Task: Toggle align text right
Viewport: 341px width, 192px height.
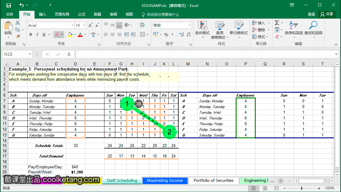Action: coord(119,34)
